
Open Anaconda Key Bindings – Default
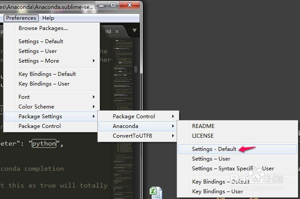click(x=237, y=182)
